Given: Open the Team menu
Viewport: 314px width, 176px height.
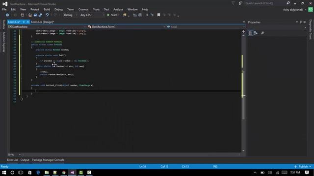Looking at the screenshot, I should point(71,9).
